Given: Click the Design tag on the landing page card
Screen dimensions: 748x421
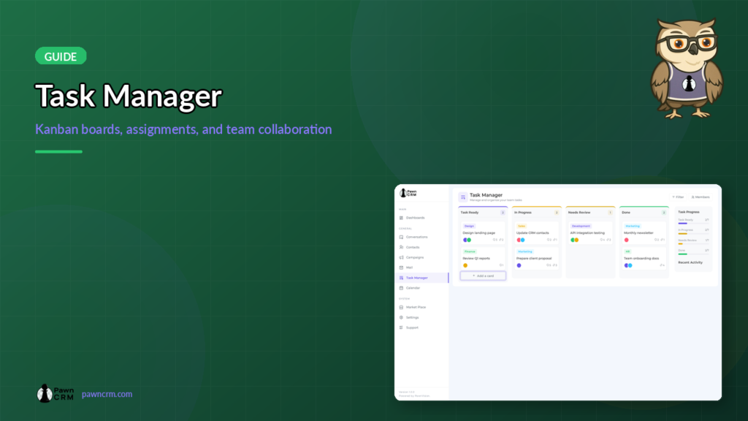Looking at the screenshot, I should point(470,225).
